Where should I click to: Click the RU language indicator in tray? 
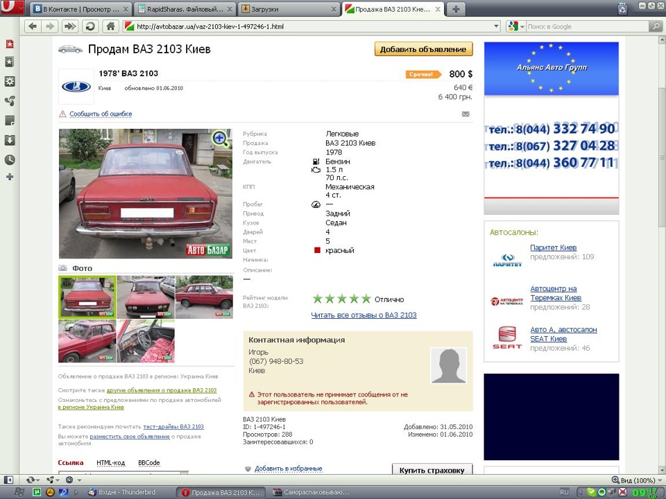pyautogui.click(x=564, y=492)
